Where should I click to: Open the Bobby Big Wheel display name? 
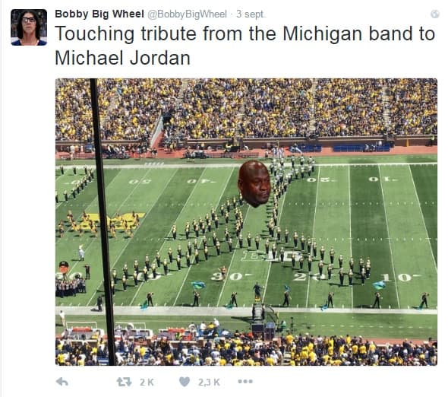click(x=99, y=14)
